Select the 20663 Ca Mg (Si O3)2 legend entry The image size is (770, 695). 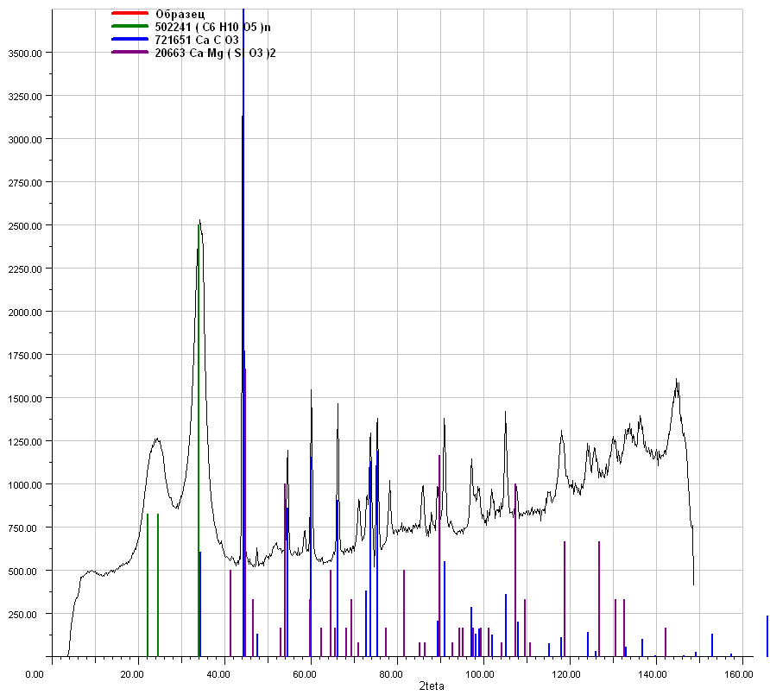point(215,53)
